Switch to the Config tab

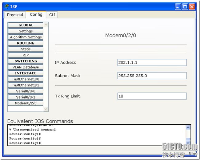[36, 14]
